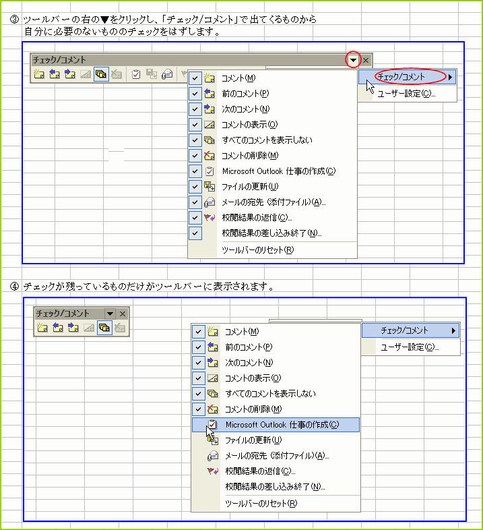483x530 pixels.
Task: Select highlighted Microsoft Outlook 仕事の作成(C) in step ④ menu
Action: tap(276, 425)
